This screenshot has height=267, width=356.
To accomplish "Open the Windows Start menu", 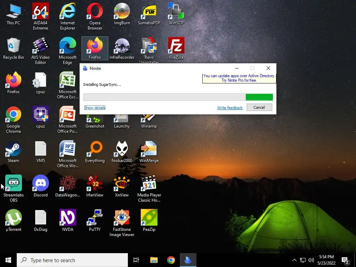I will (8, 260).
